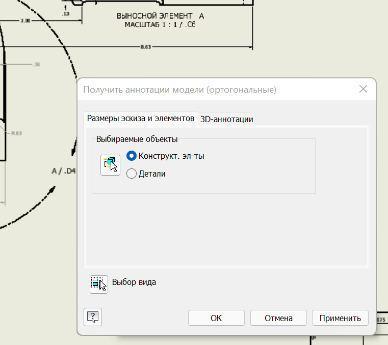Image resolution: width=388 pixels, height=345 pixels.
Task: Click the 3.00 dimension in the drawing
Action: click(25, 21)
